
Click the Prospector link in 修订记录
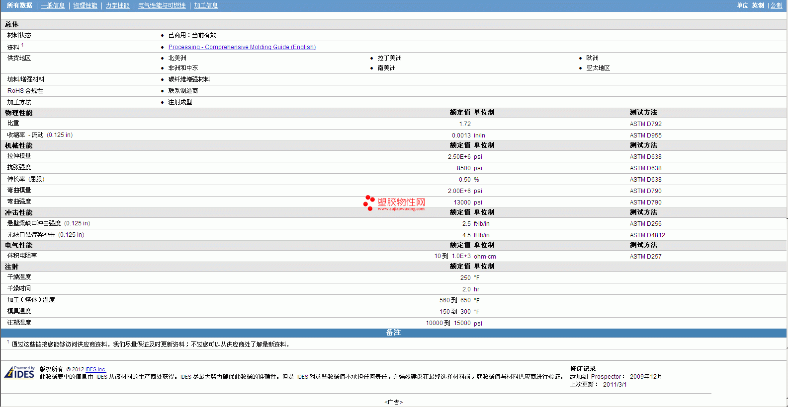(606, 377)
